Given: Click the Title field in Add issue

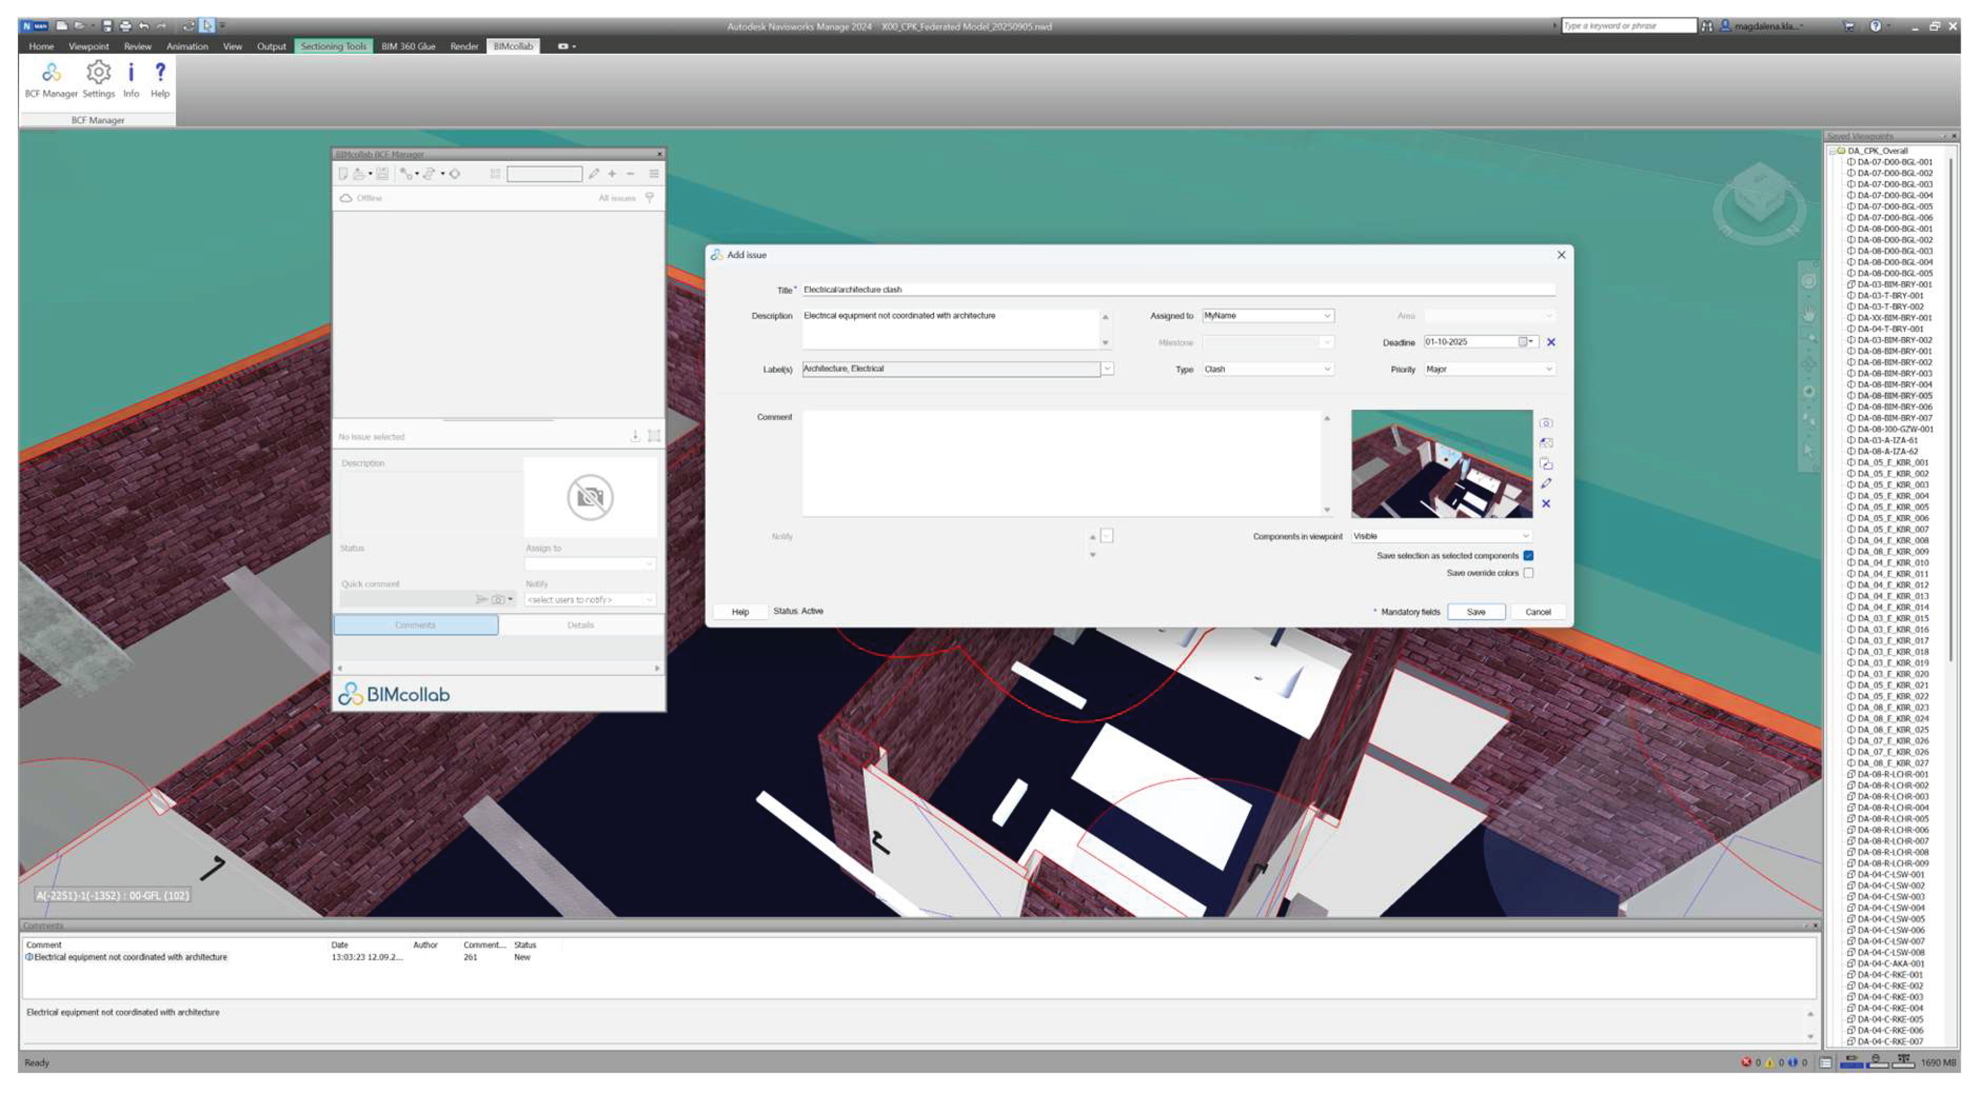Looking at the screenshot, I should coord(1179,290).
